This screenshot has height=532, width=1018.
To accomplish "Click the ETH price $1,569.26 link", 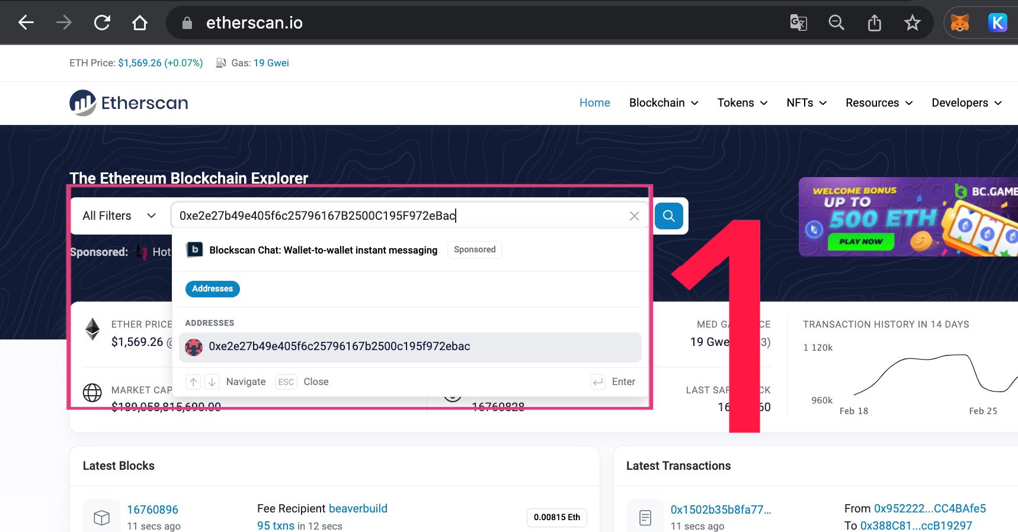I will pos(140,63).
